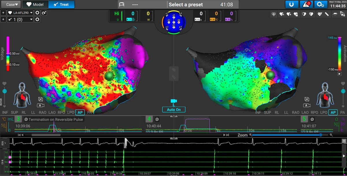Toggle the Auto On camera button
This screenshot has height=176, width=347.
click(173, 109)
